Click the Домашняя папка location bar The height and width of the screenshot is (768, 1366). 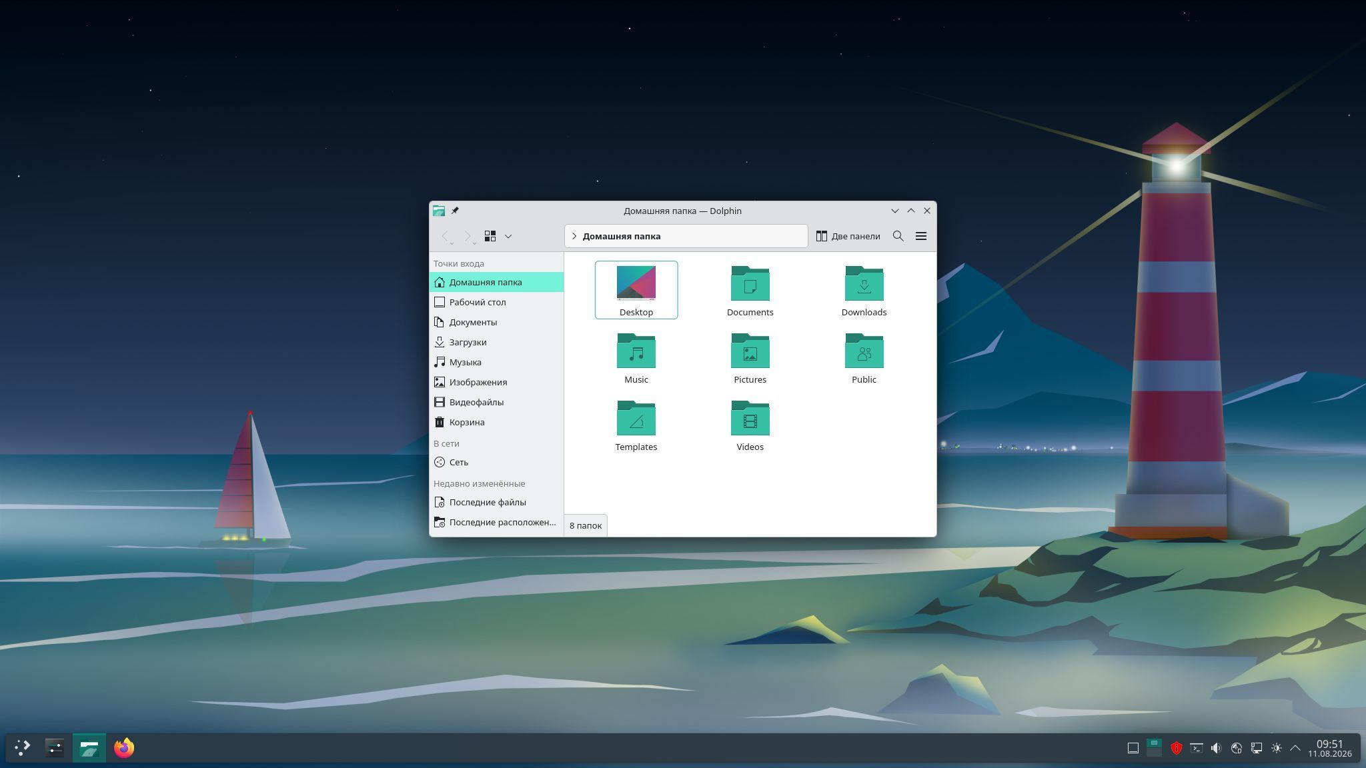(x=686, y=236)
